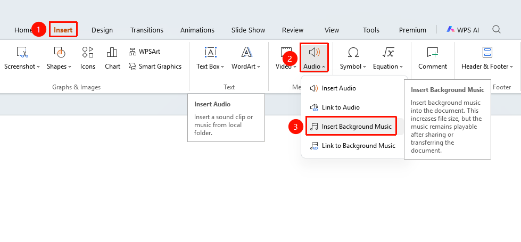This screenshot has width=521, height=242.
Task: Open the Slide Show tab
Action: tap(248, 30)
